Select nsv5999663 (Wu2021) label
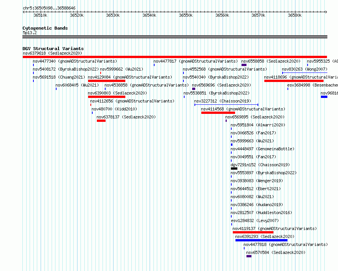 pyautogui.click(x=252, y=141)
